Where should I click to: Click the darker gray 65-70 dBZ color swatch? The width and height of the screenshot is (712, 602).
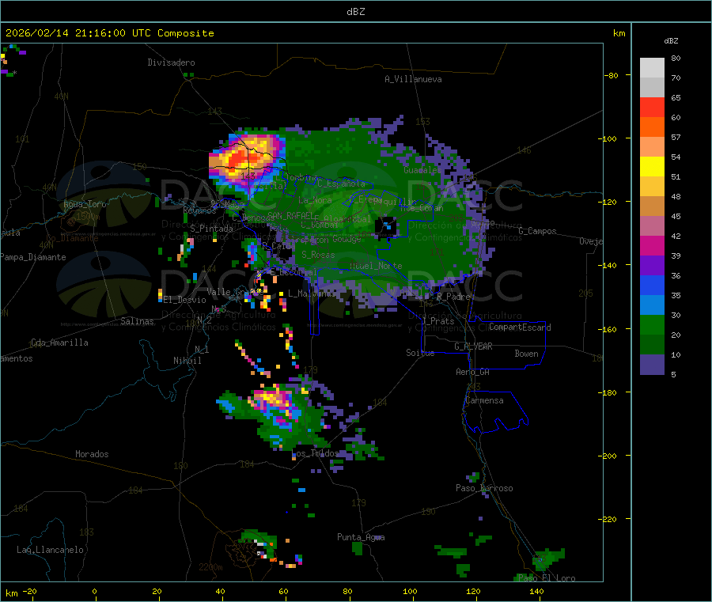(x=652, y=87)
